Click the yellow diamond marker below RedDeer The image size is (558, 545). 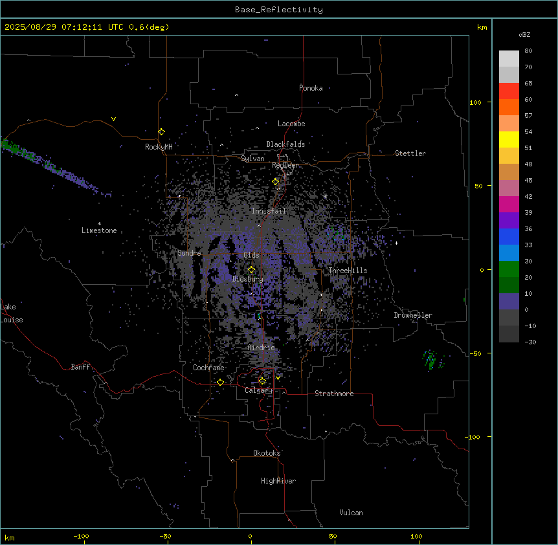click(x=276, y=182)
